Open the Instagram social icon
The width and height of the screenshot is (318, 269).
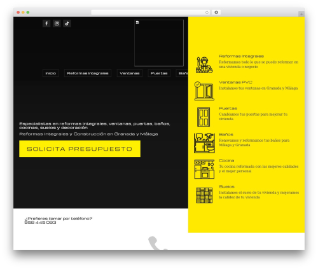[x=57, y=24]
